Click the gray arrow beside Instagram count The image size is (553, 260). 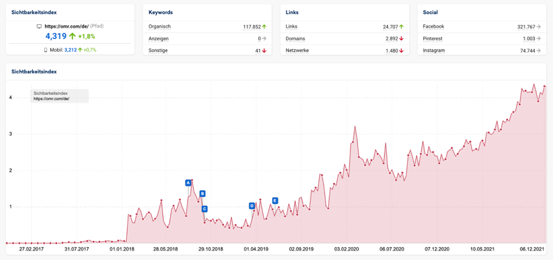point(538,50)
